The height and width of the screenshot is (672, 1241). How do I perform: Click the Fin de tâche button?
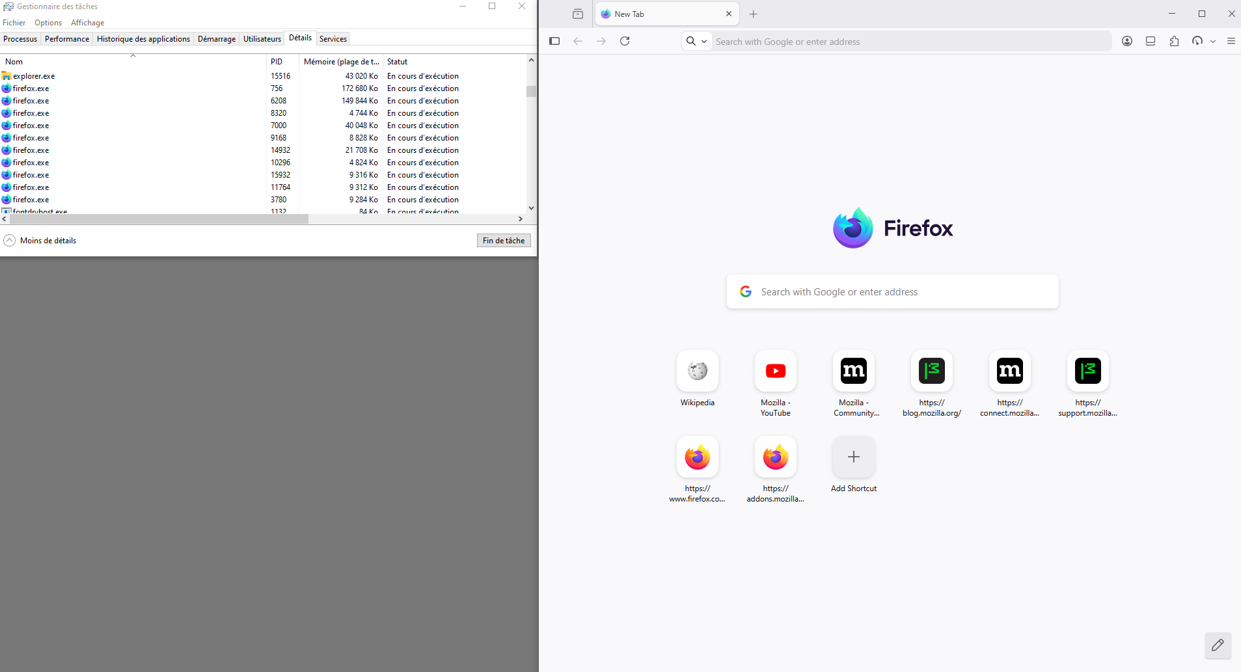[504, 241]
